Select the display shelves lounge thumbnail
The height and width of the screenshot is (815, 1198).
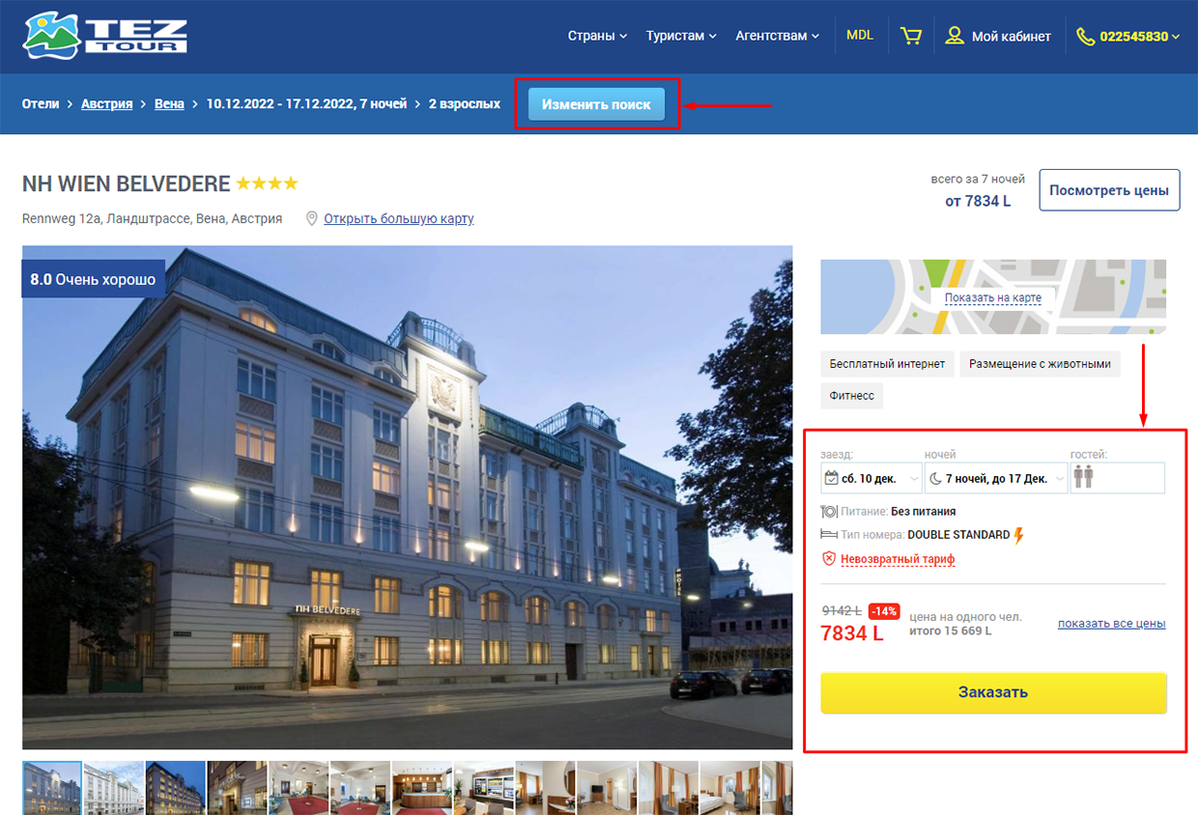(x=484, y=788)
